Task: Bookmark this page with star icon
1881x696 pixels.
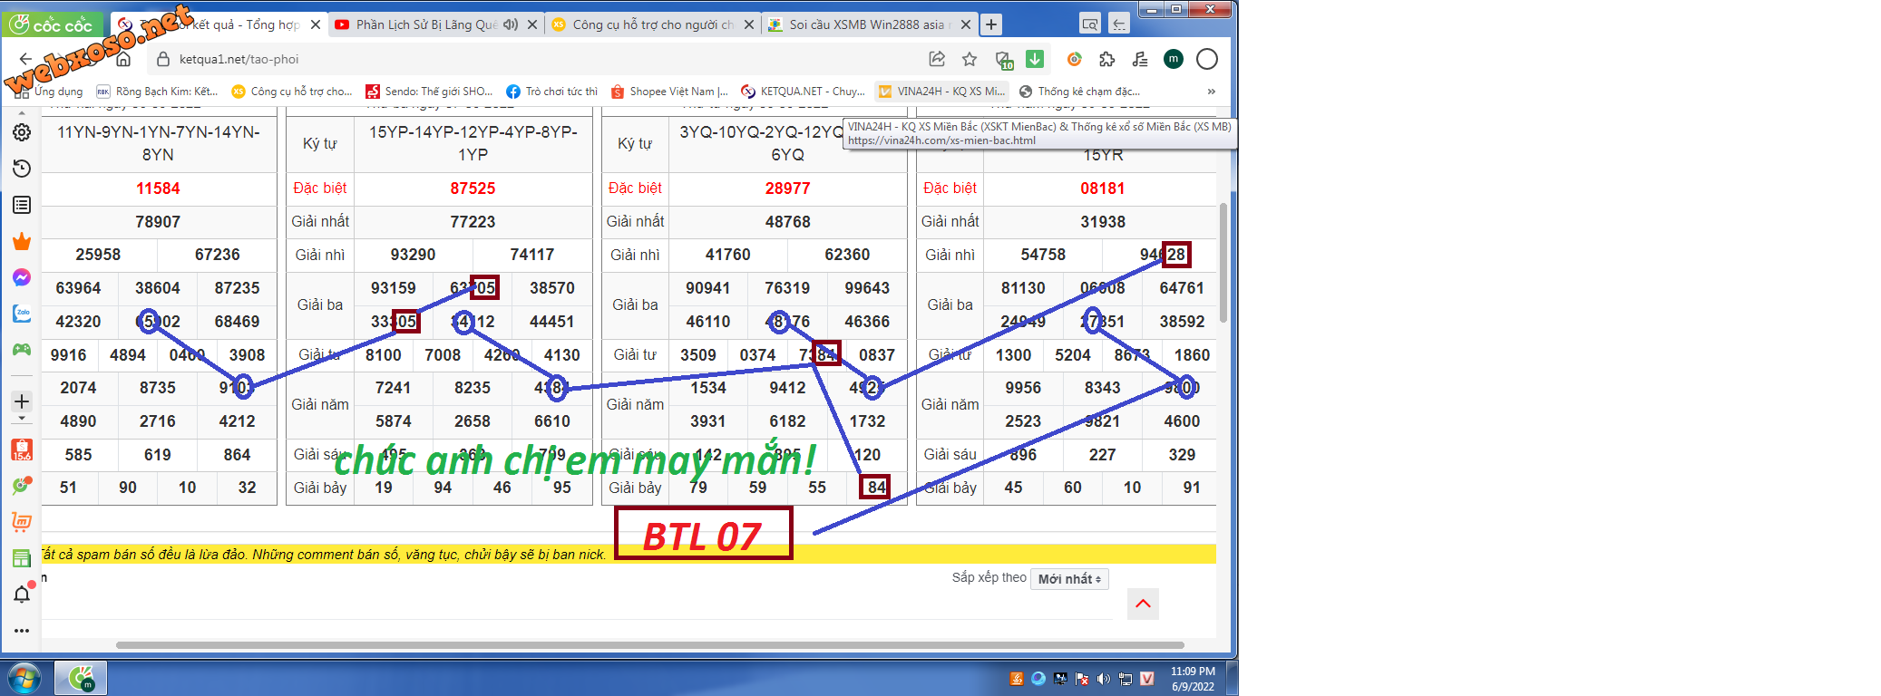Action: tap(970, 59)
